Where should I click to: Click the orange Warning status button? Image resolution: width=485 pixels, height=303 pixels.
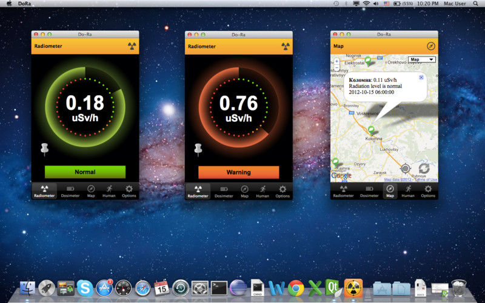(238, 172)
